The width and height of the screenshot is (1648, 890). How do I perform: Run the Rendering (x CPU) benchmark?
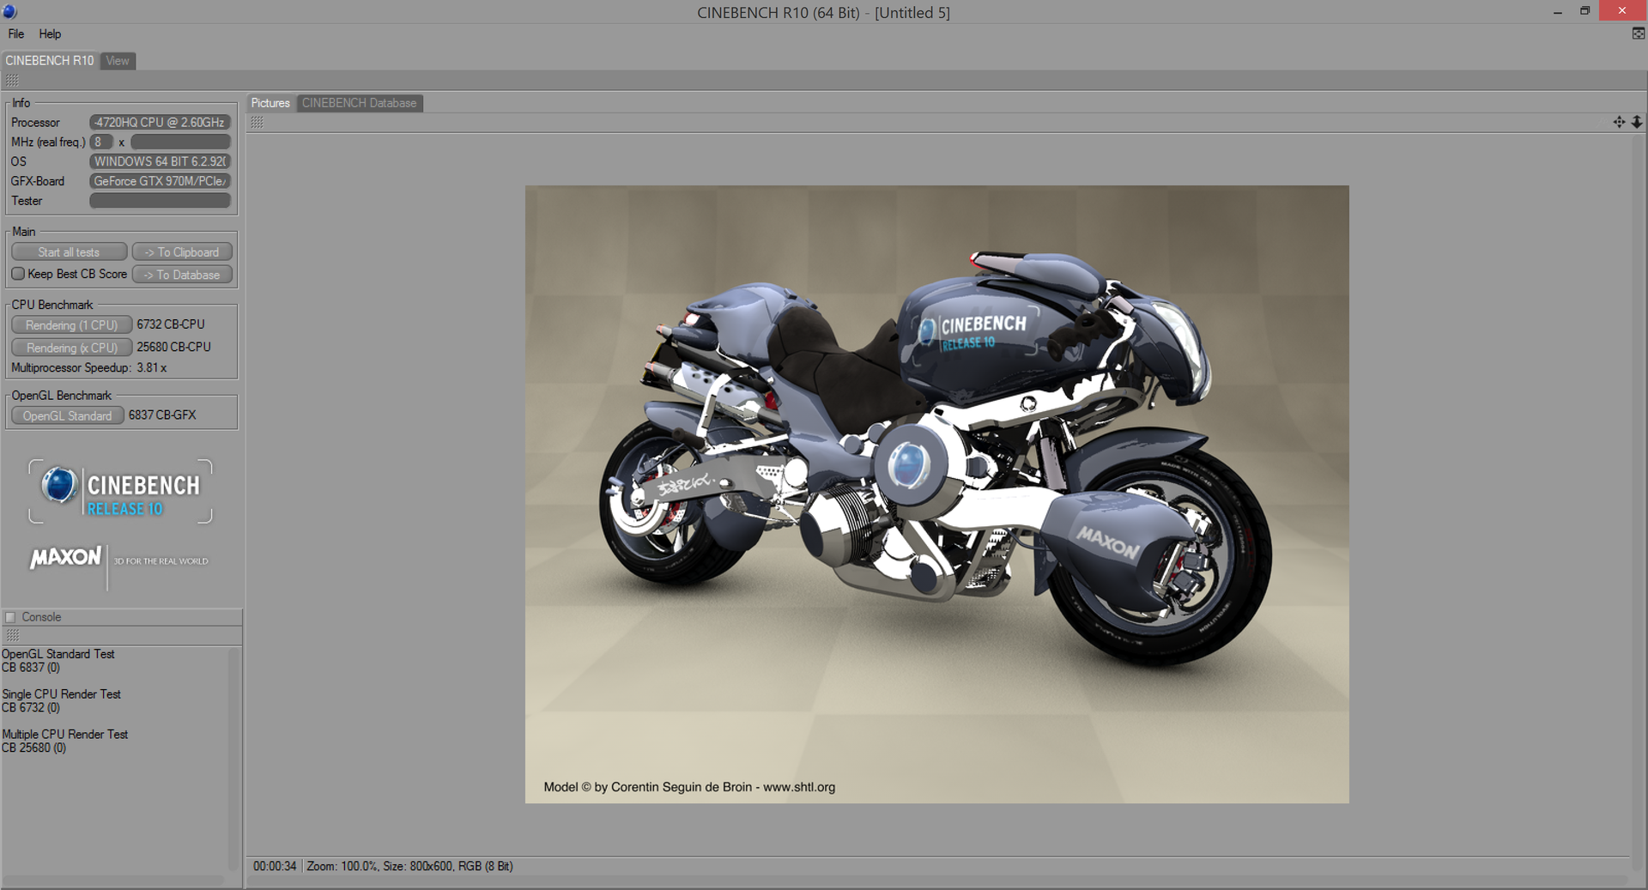71,348
